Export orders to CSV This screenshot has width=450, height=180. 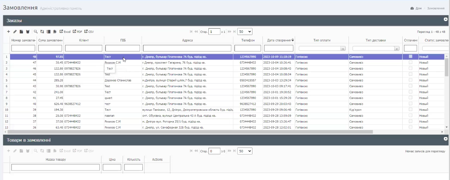[x=89, y=31]
